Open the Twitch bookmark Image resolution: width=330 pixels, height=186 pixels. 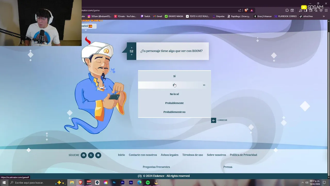(145, 16)
